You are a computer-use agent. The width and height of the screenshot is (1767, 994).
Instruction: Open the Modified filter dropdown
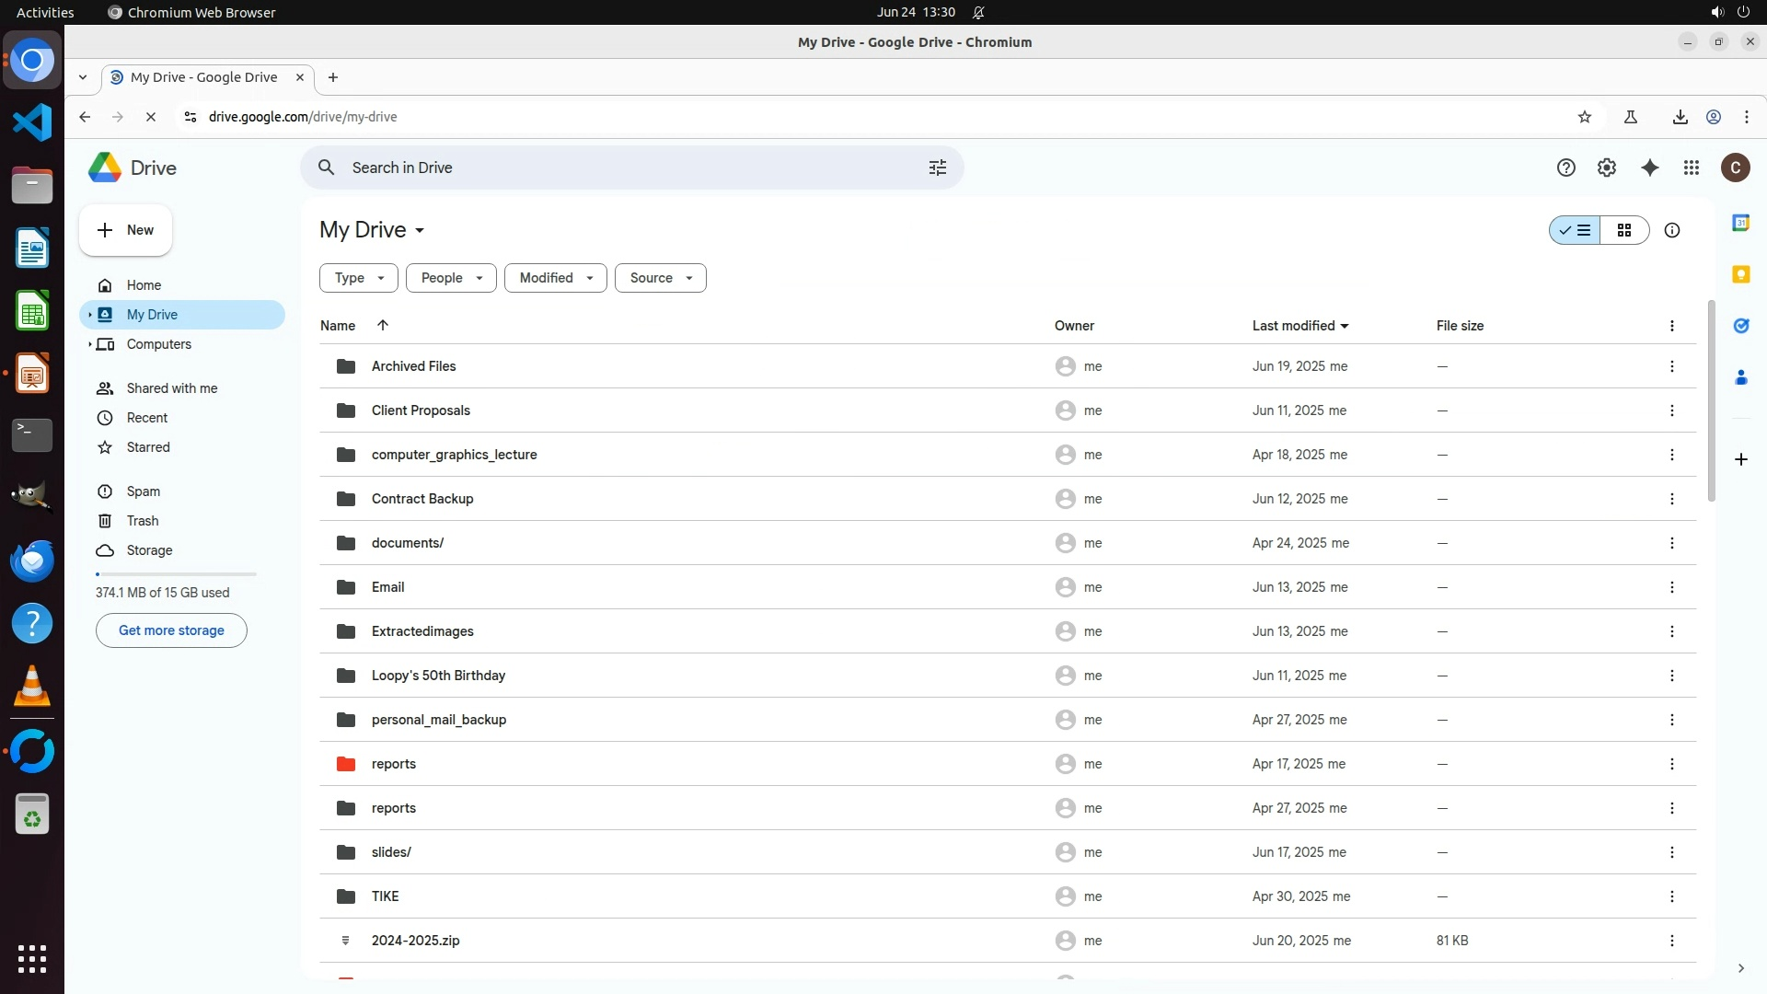click(x=555, y=278)
